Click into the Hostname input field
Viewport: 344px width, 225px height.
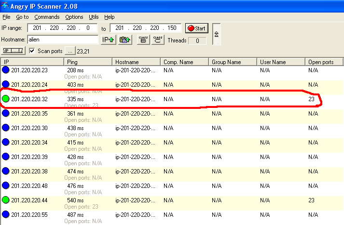(63, 40)
